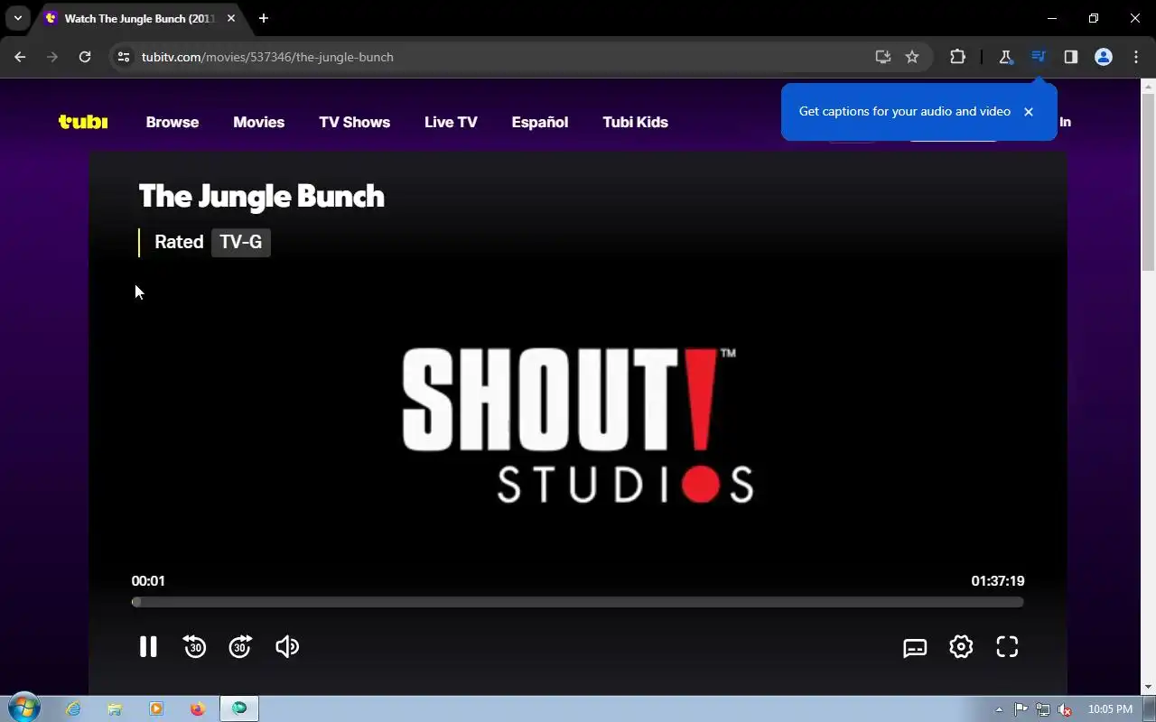Select The Jungle Bunch tab
The height and width of the screenshot is (722, 1156).
click(x=138, y=18)
